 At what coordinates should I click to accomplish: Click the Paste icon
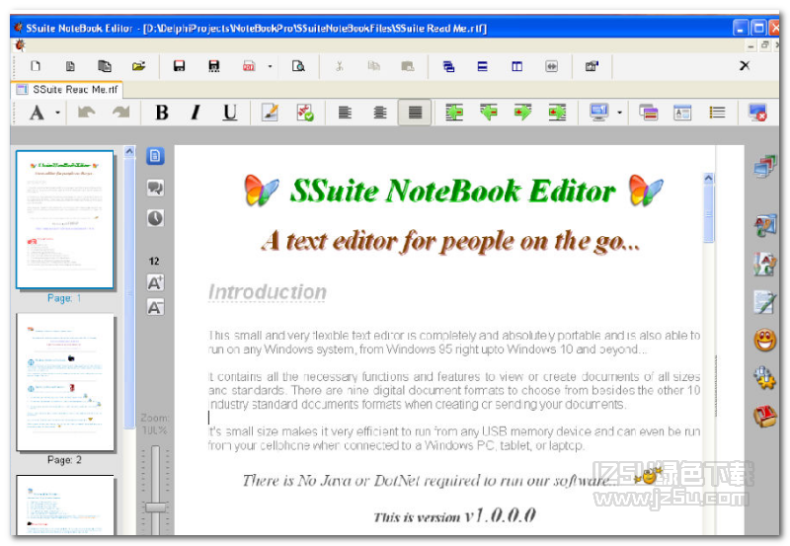click(408, 66)
